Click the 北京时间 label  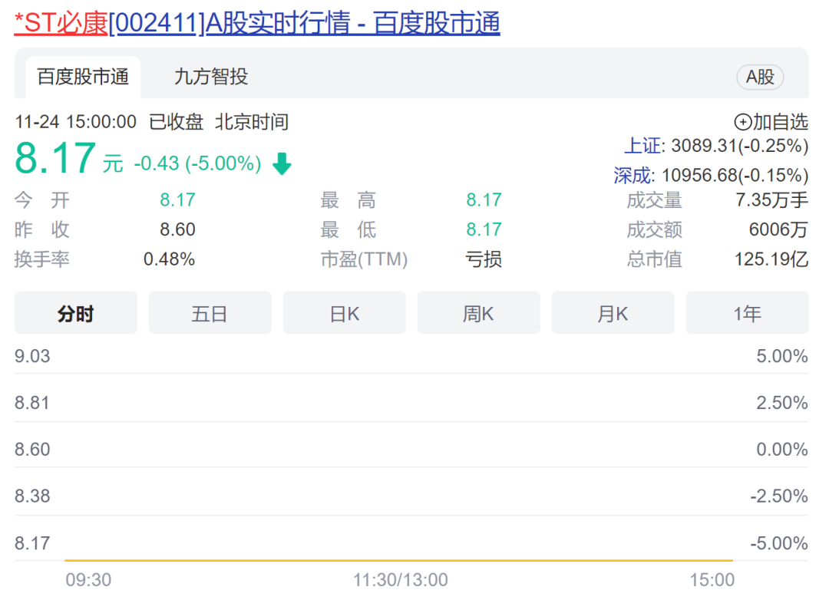pyautogui.click(x=252, y=122)
